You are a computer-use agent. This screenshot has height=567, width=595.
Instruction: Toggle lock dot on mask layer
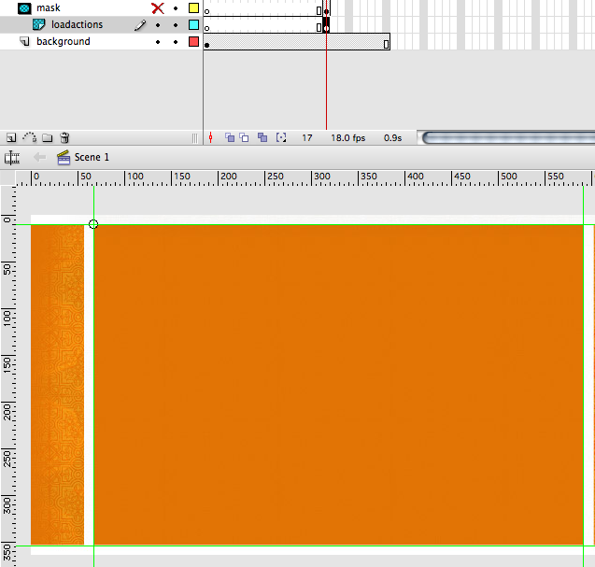[x=176, y=8]
